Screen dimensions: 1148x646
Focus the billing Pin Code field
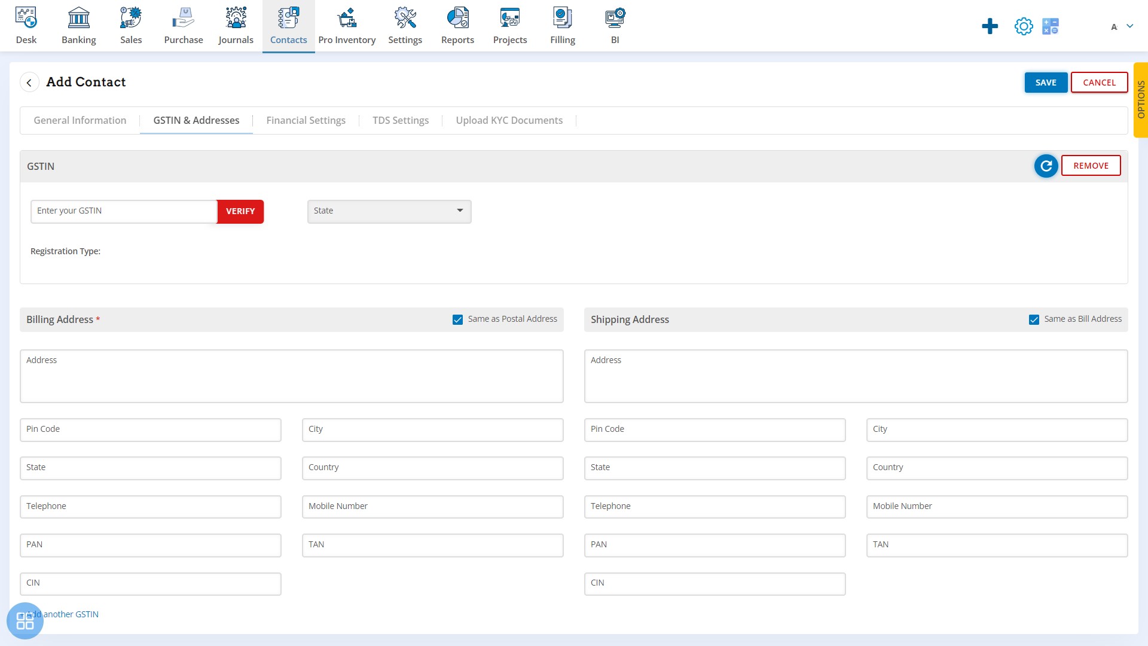point(151,430)
